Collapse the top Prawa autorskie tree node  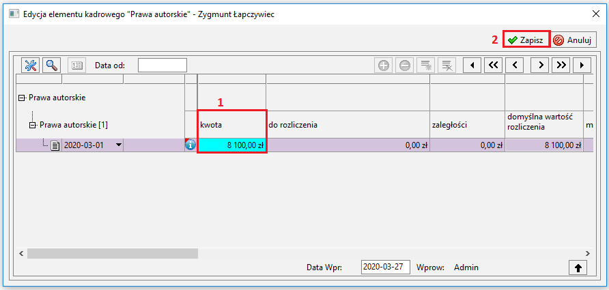pos(21,98)
